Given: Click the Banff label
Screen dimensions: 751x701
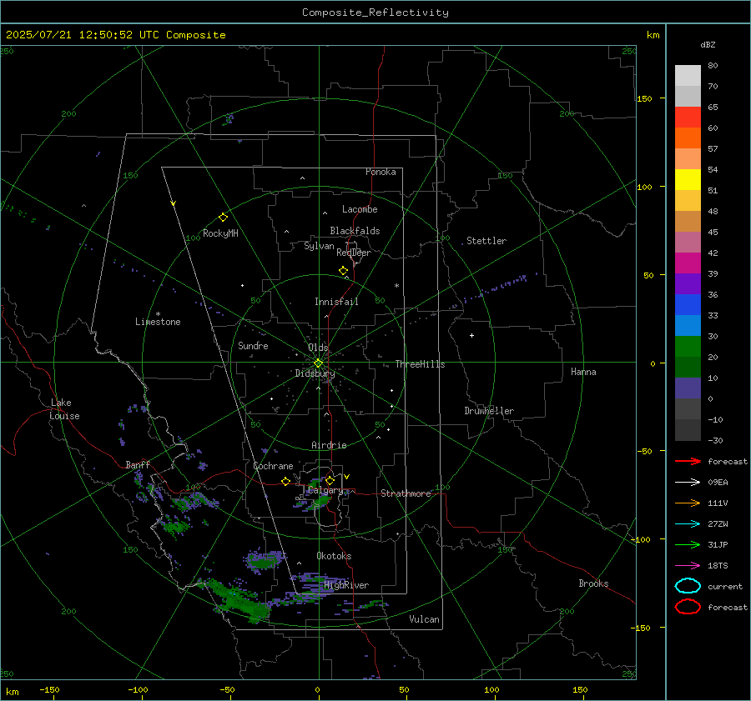Looking at the screenshot, I should pos(138,464).
